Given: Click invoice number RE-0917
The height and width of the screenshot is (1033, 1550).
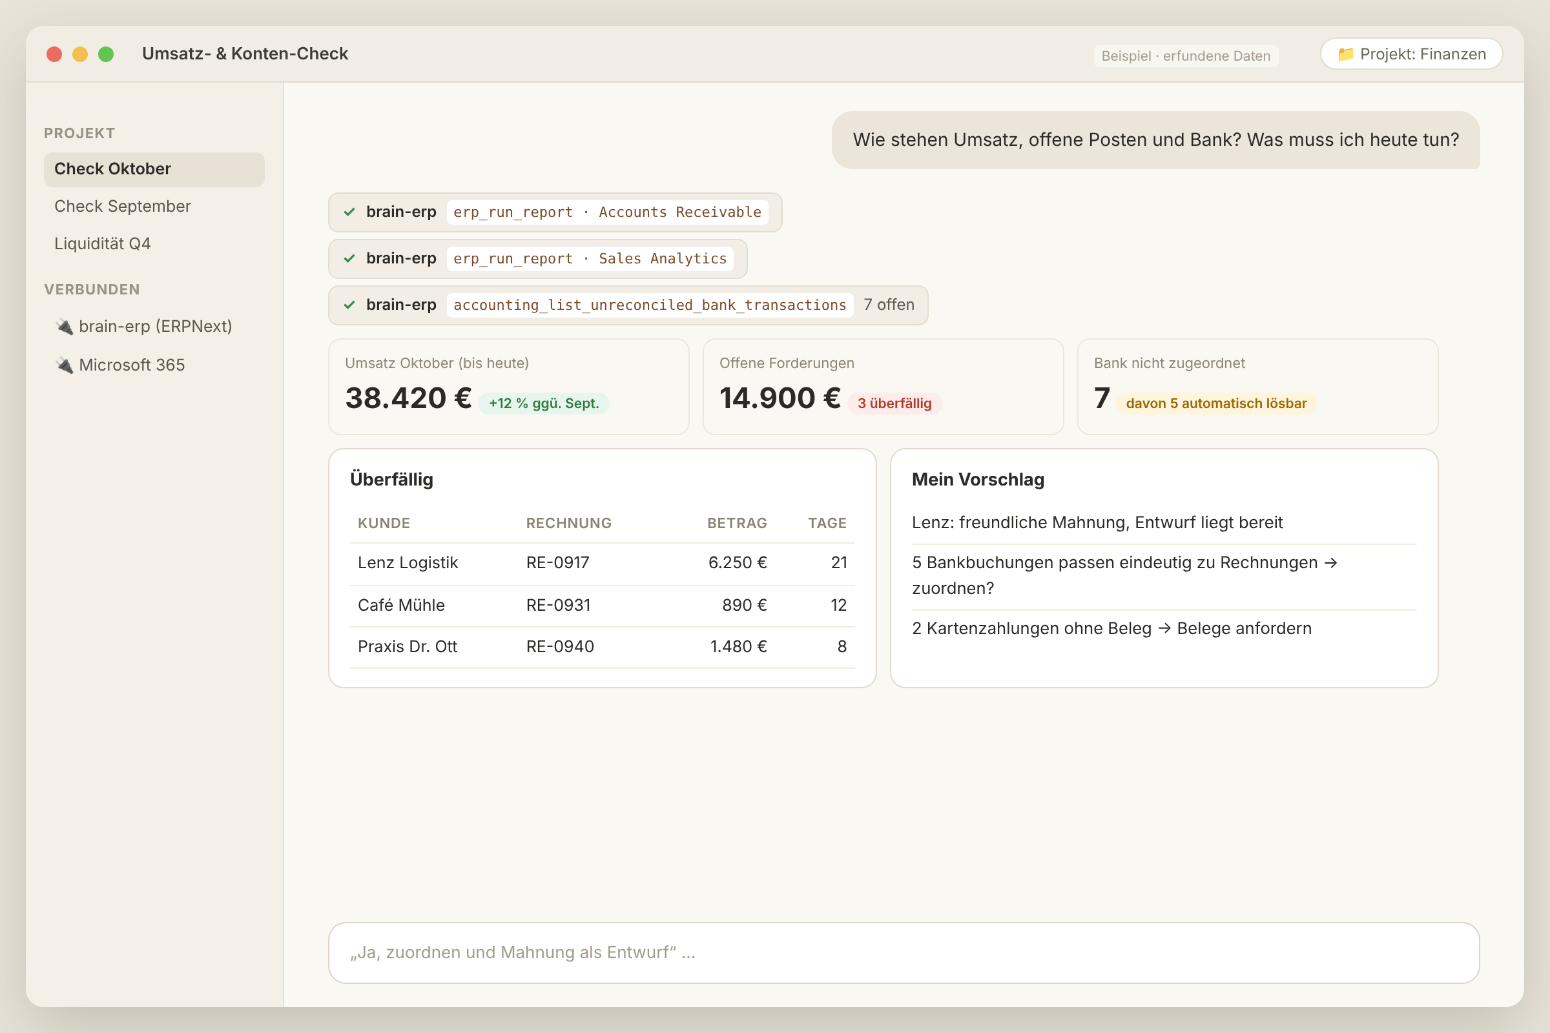Looking at the screenshot, I should [557, 562].
